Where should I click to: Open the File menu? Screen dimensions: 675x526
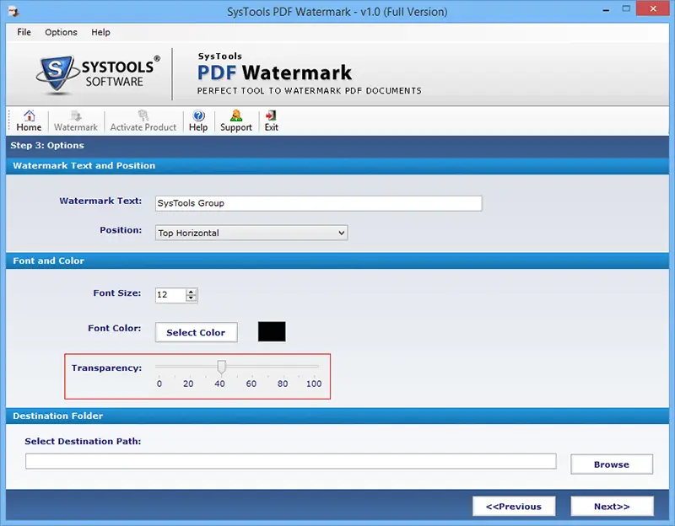point(24,32)
